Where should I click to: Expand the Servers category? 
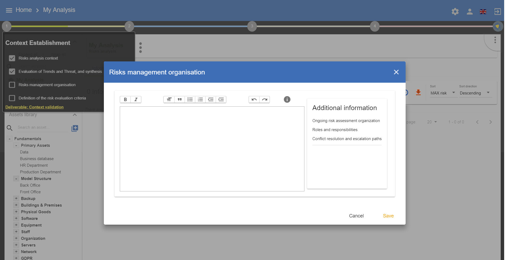click(16, 245)
